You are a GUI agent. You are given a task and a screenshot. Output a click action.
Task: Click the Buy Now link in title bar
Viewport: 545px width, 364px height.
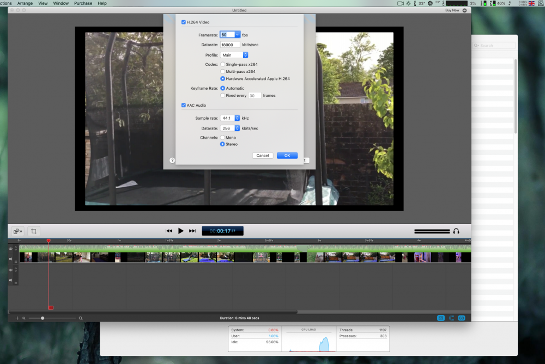[x=452, y=10]
